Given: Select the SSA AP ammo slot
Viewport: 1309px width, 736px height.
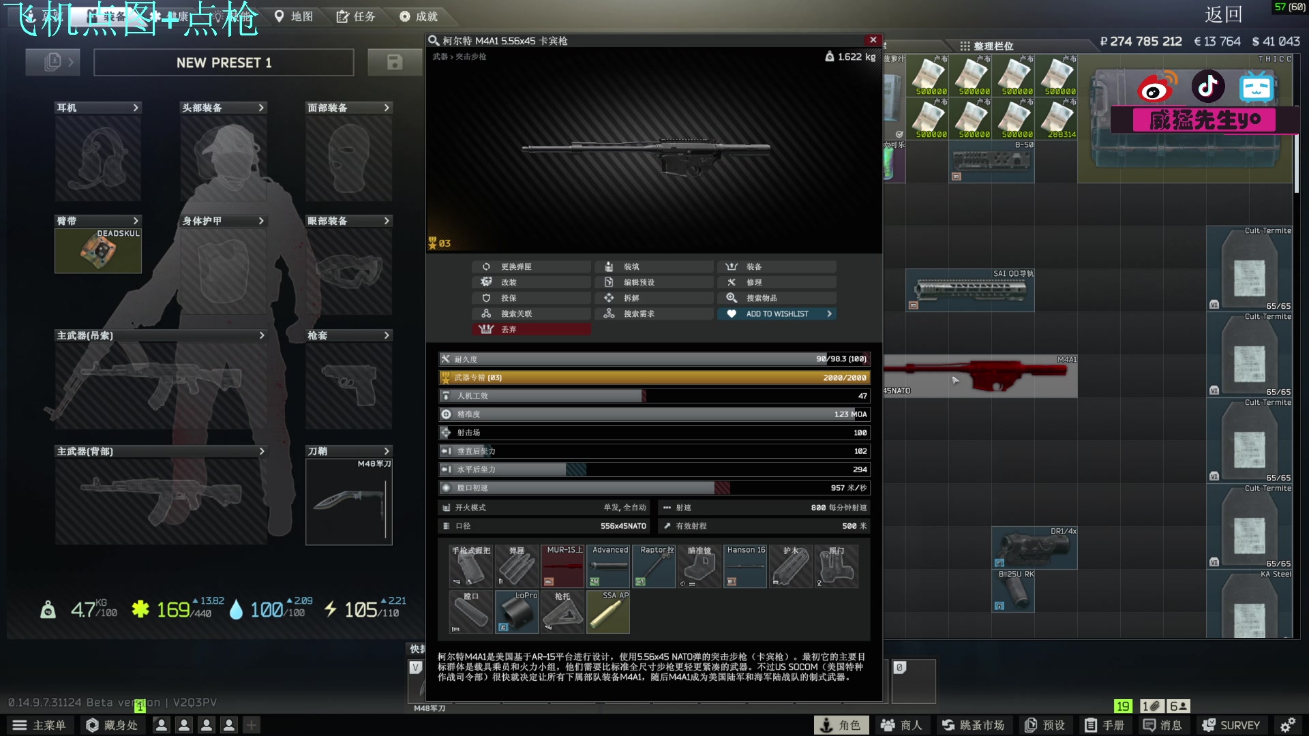Looking at the screenshot, I should pos(608,611).
